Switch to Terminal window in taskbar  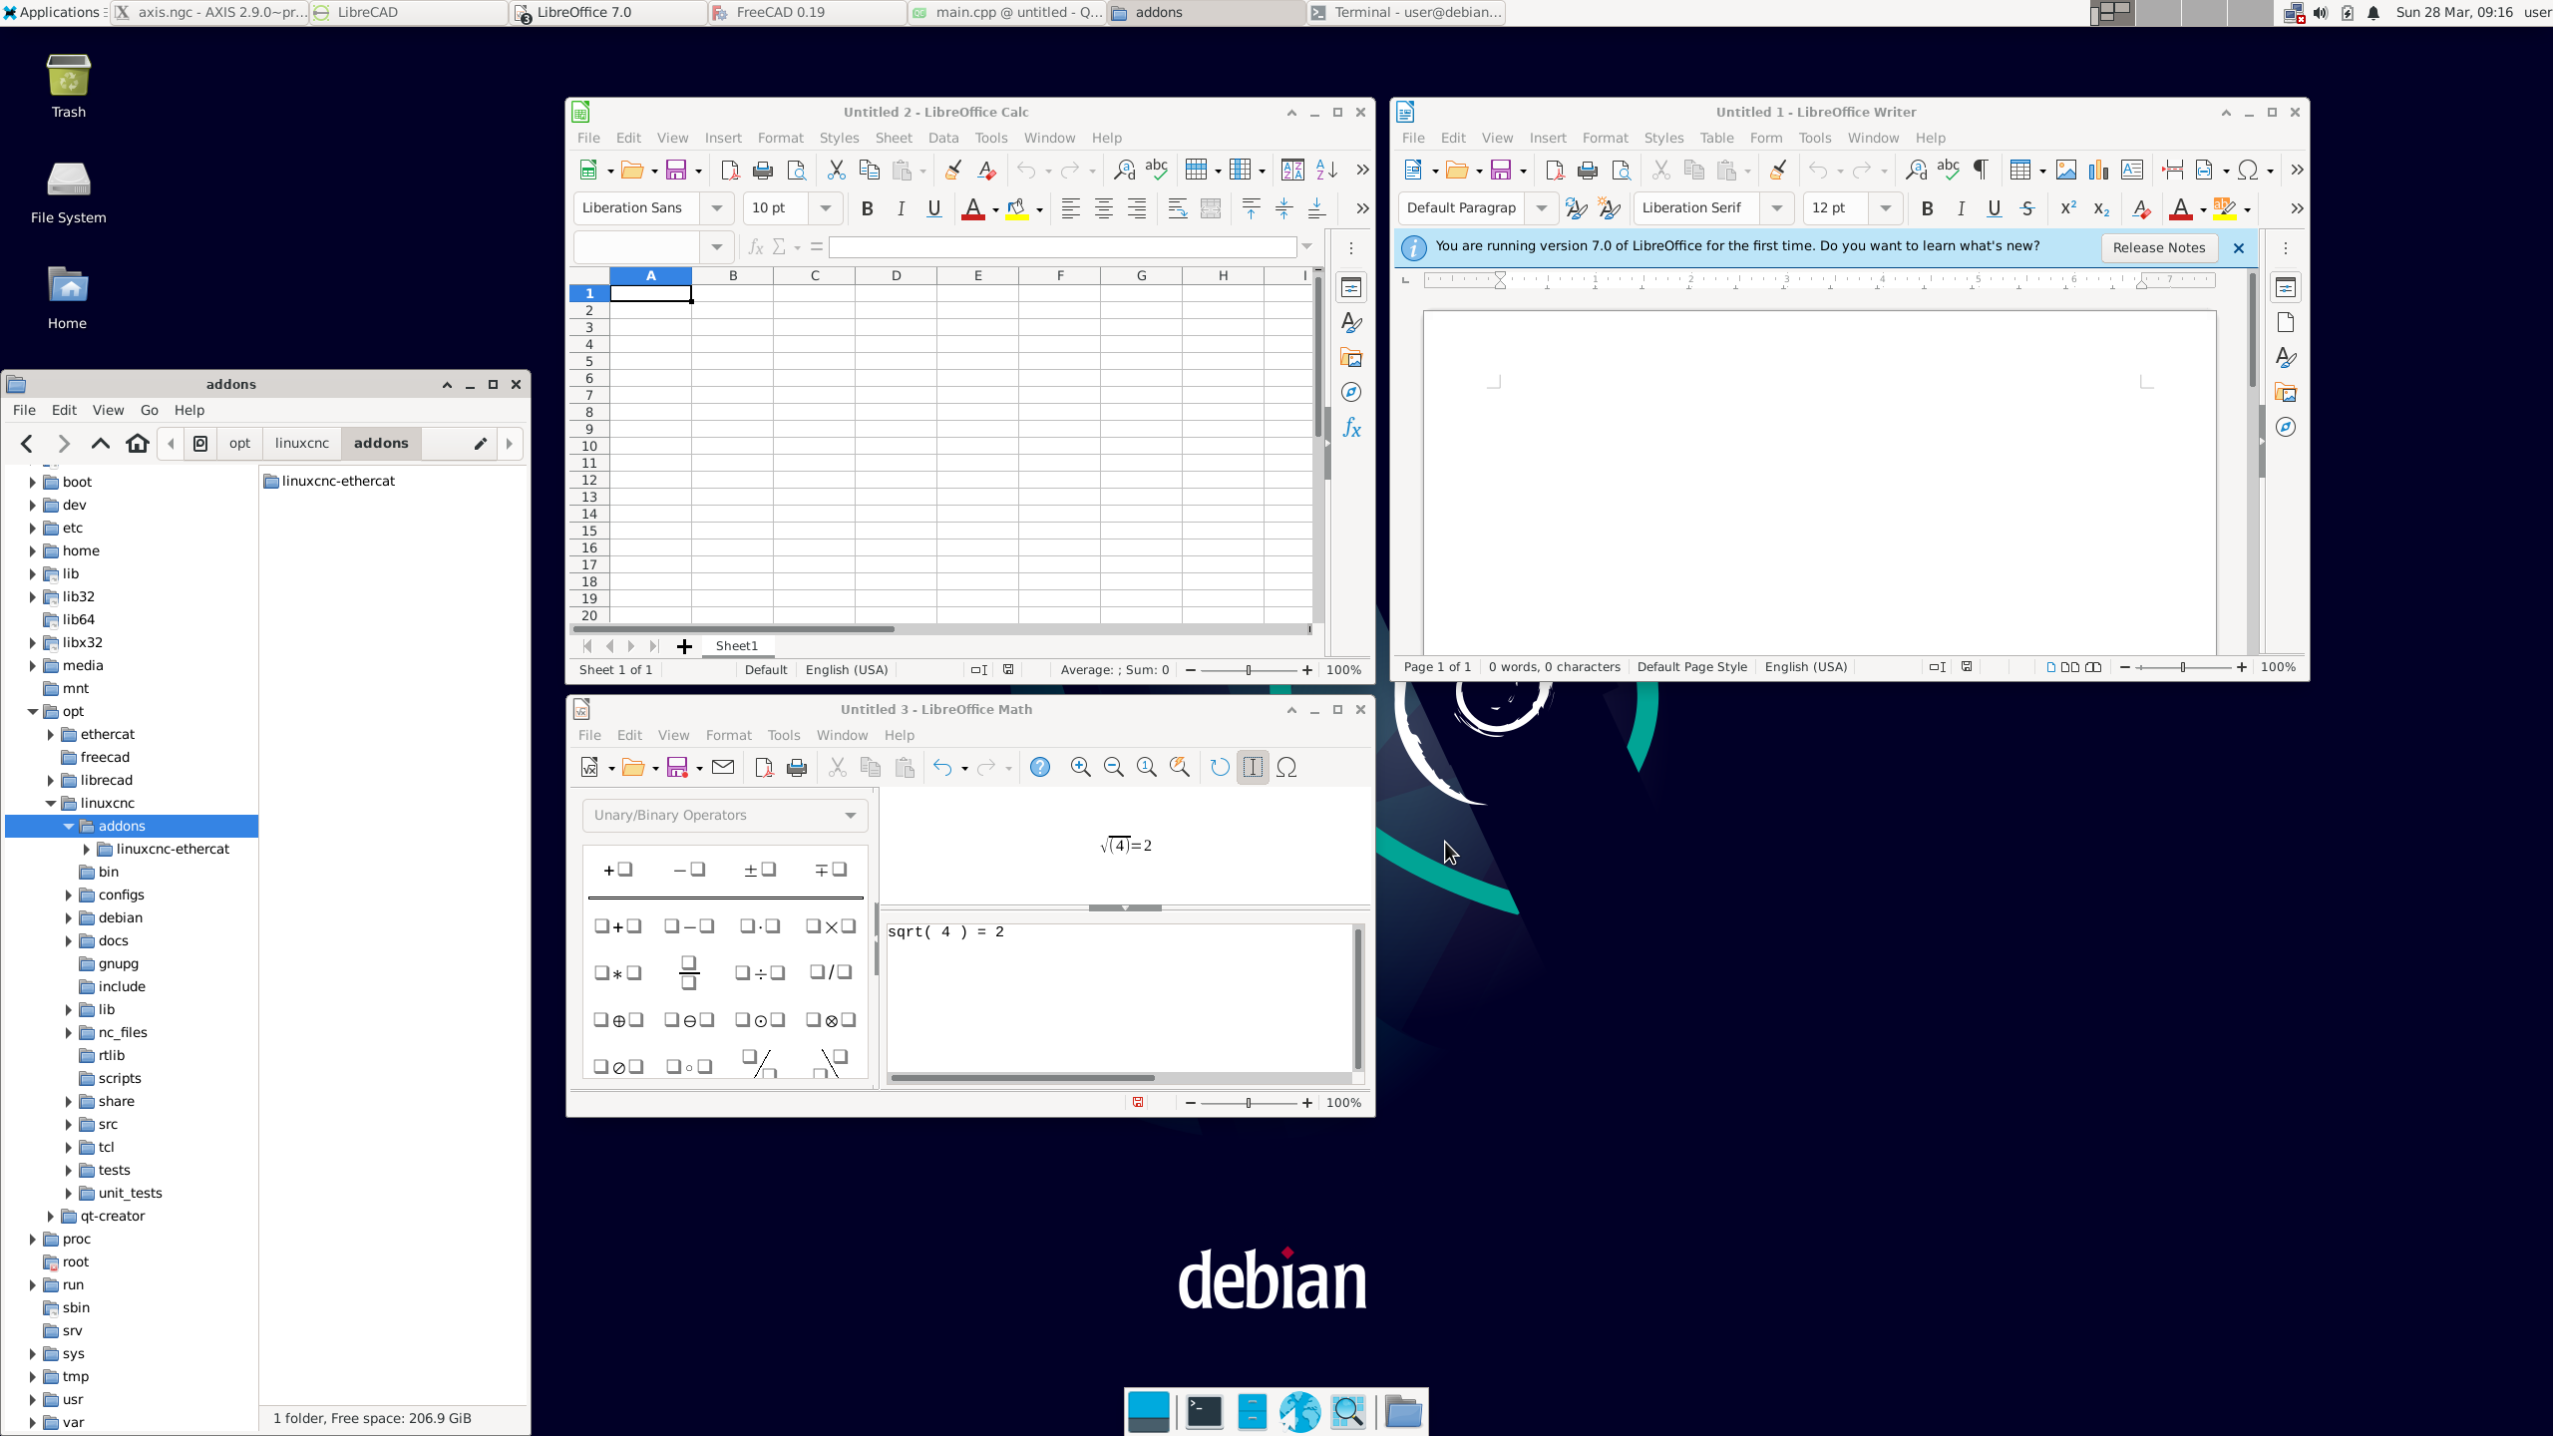(1406, 12)
